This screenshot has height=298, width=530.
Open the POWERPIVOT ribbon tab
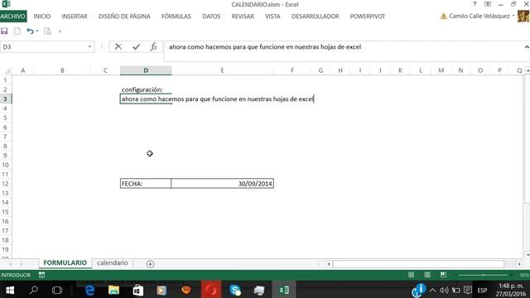(x=368, y=17)
